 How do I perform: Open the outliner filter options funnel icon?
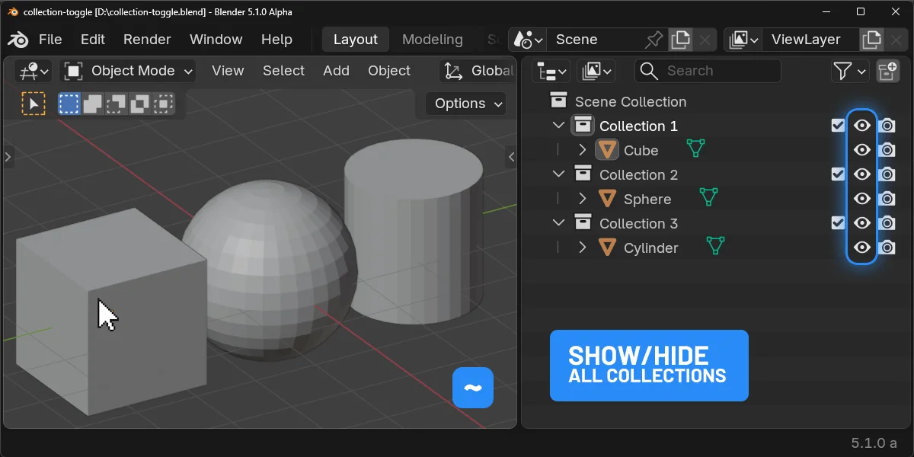click(x=845, y=71)
